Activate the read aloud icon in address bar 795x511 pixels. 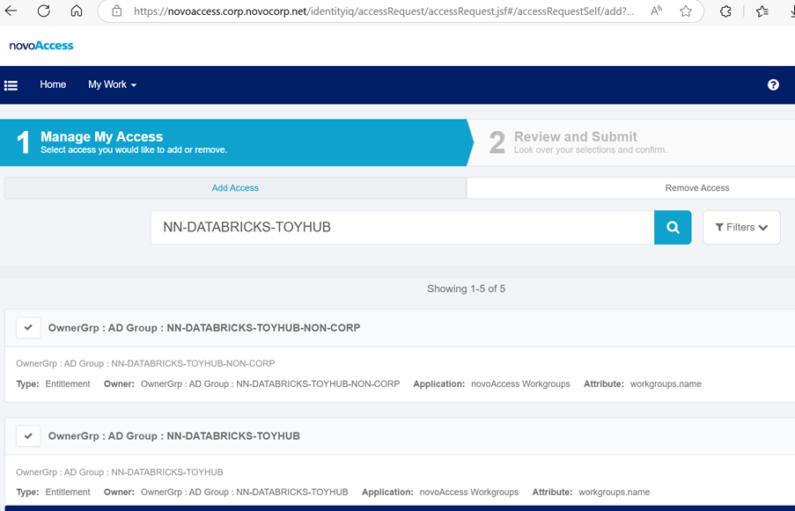pyautogui.click(x=656, y=11)
